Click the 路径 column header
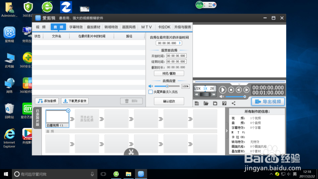This screenshot has width=318, height=179. click(x=129, y=36)
